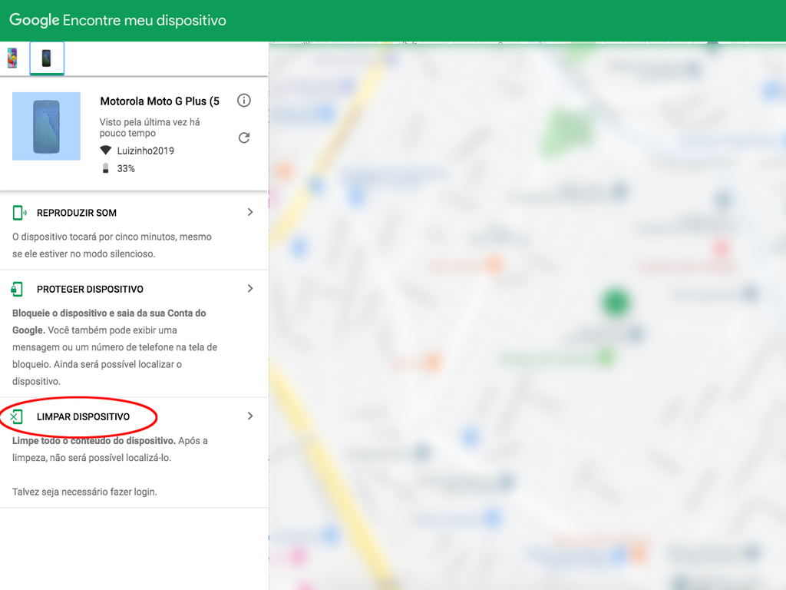Choose PROTEGER DISPOSITIVO to lock the phone

click(91, 289)
